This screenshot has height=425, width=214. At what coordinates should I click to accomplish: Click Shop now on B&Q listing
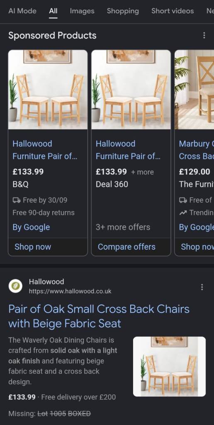coord(33,247)
